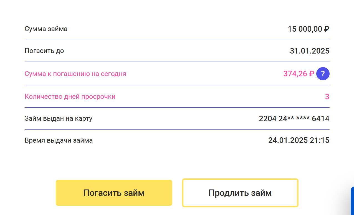Image resolution: width=354 pixels, height=215 pixels.
Task: Click the pink 374,26 amount
Action: pos(295,74)
